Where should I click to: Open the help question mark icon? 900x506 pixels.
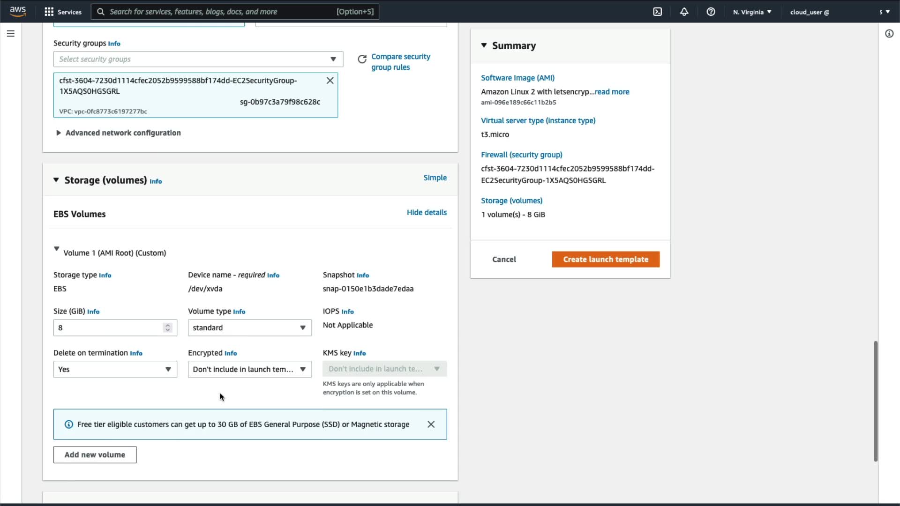pos(711,12)
